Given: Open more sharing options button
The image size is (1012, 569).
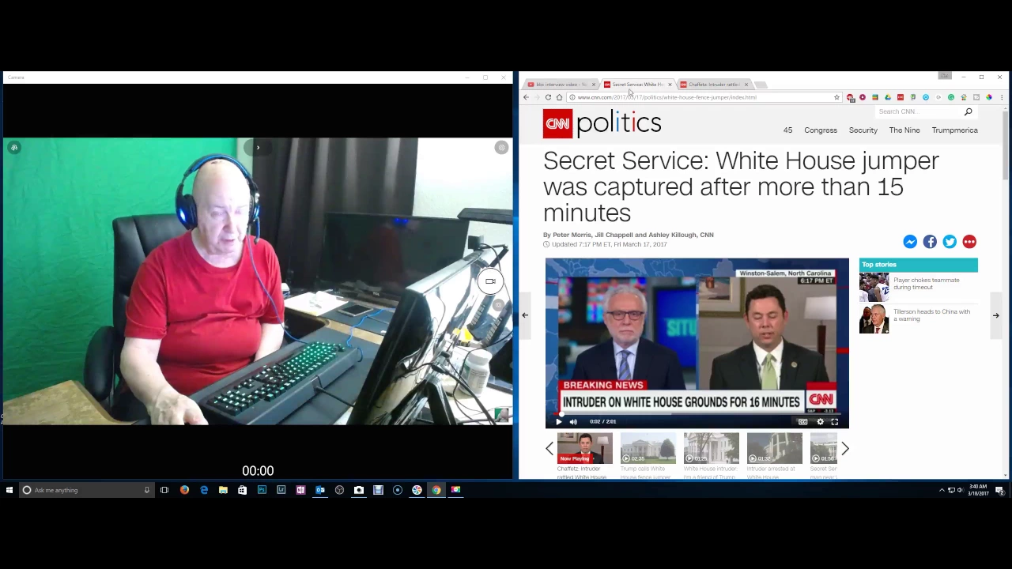Looking at the screenshot, I should pos(969,242).
